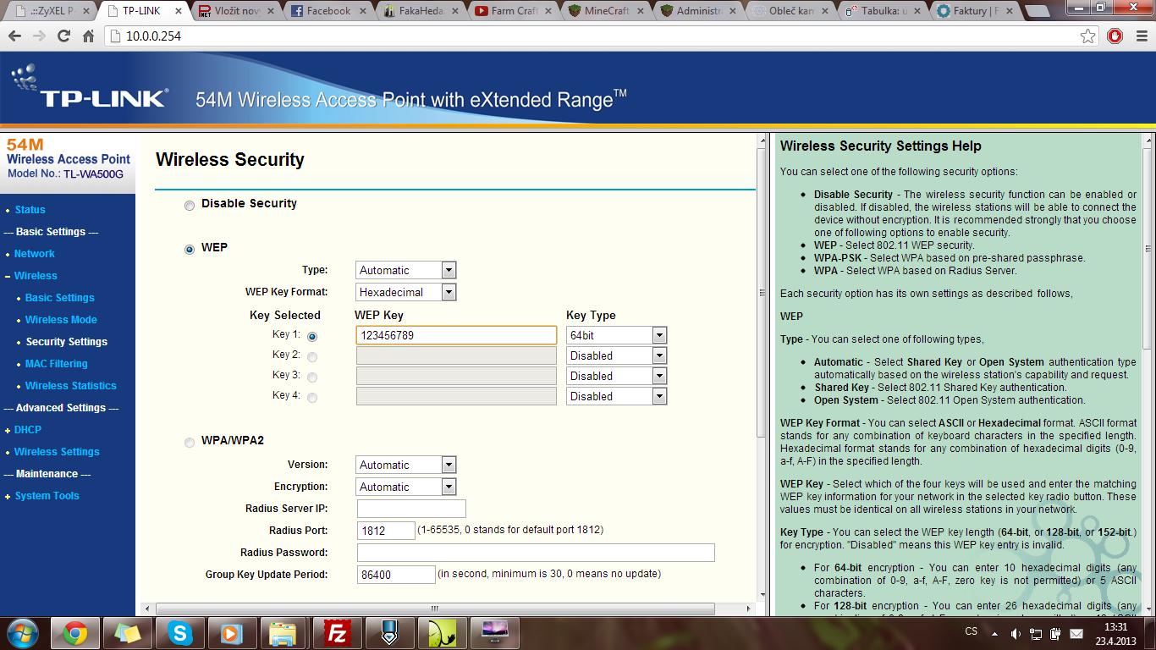The height and width of the screenshot is (650, 1156).
Task: Open the WEP Type dropdown
Action: coord(405,270)
